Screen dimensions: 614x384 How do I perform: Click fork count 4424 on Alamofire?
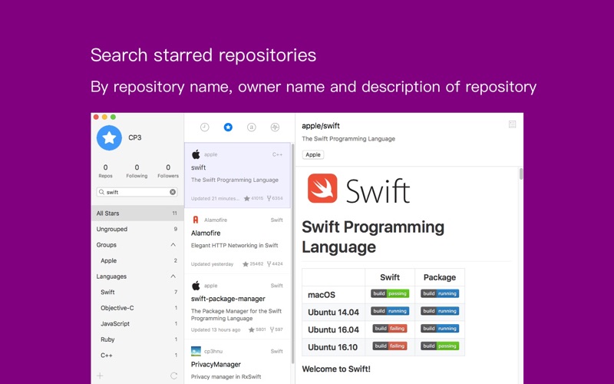tap(275, 264)
